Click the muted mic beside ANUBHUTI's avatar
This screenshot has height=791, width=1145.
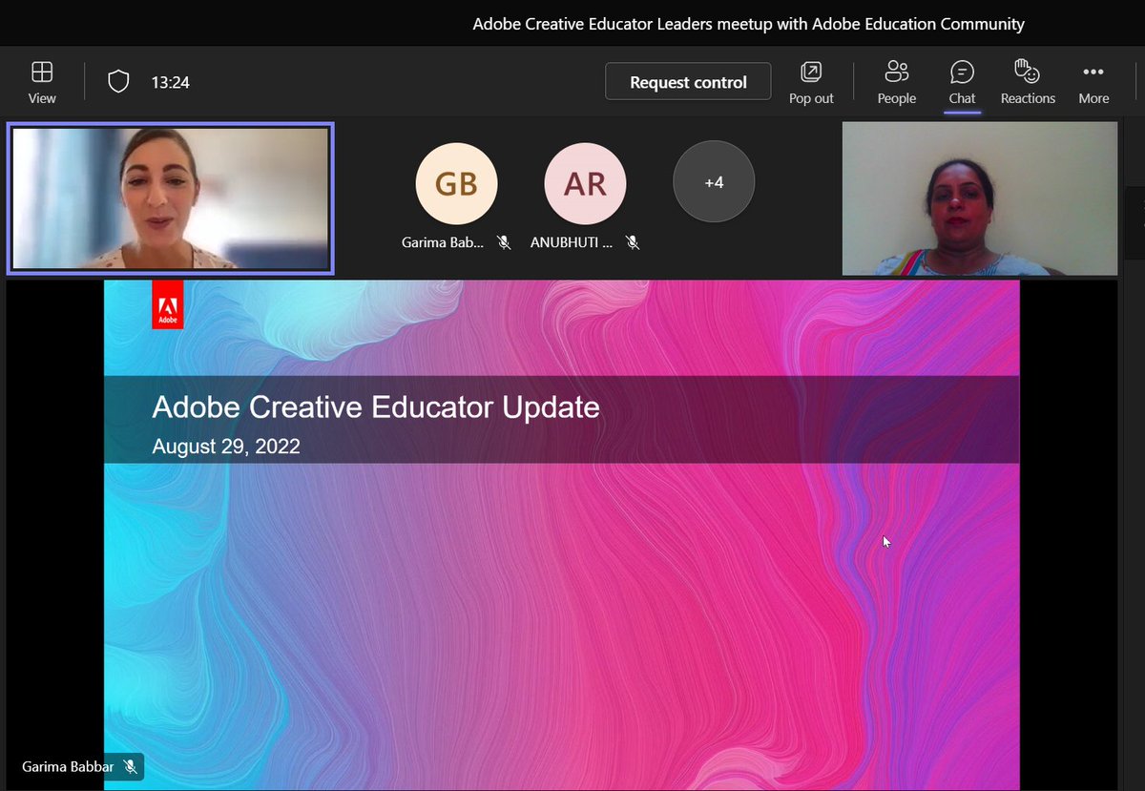tap(633, 242)
